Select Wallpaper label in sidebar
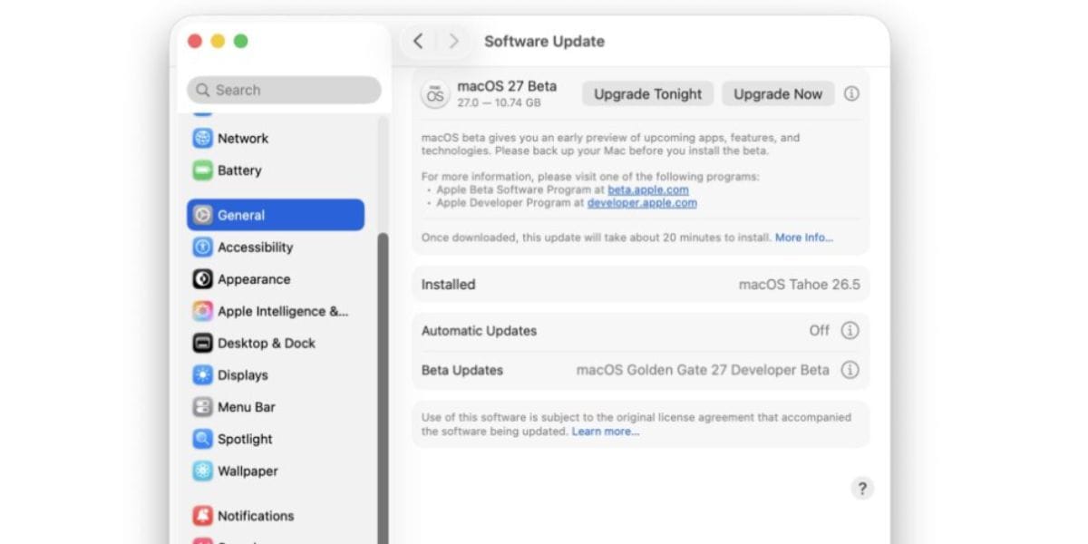The image size is (1088, 544). [x=248, y=471]
